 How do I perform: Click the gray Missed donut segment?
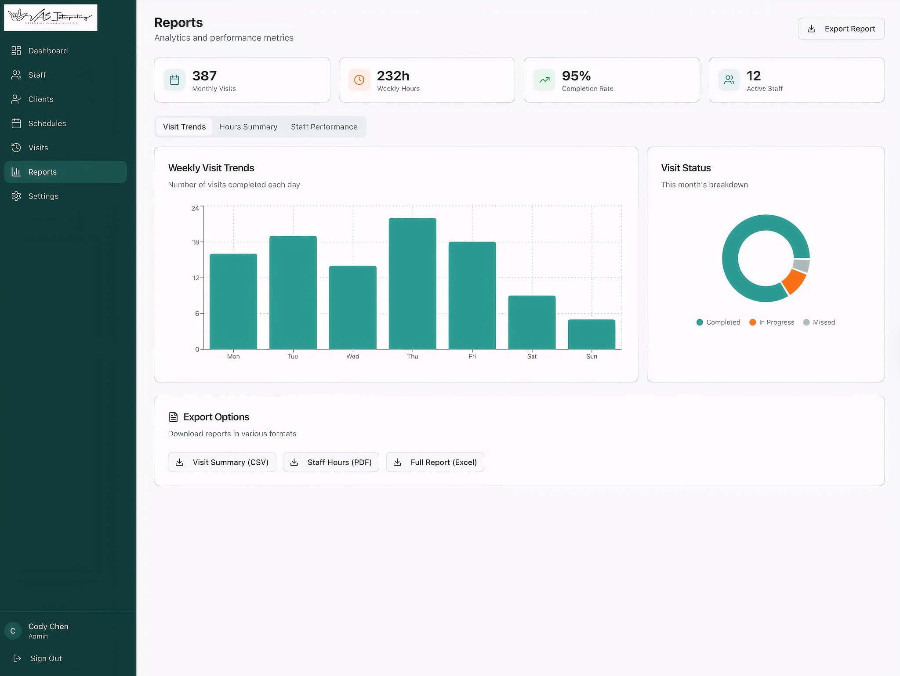coord(802,266)
